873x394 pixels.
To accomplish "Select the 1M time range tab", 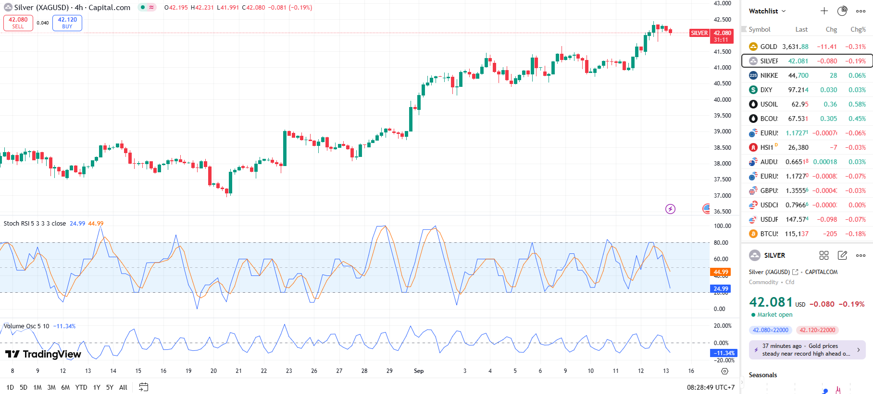I will (37, 387).
